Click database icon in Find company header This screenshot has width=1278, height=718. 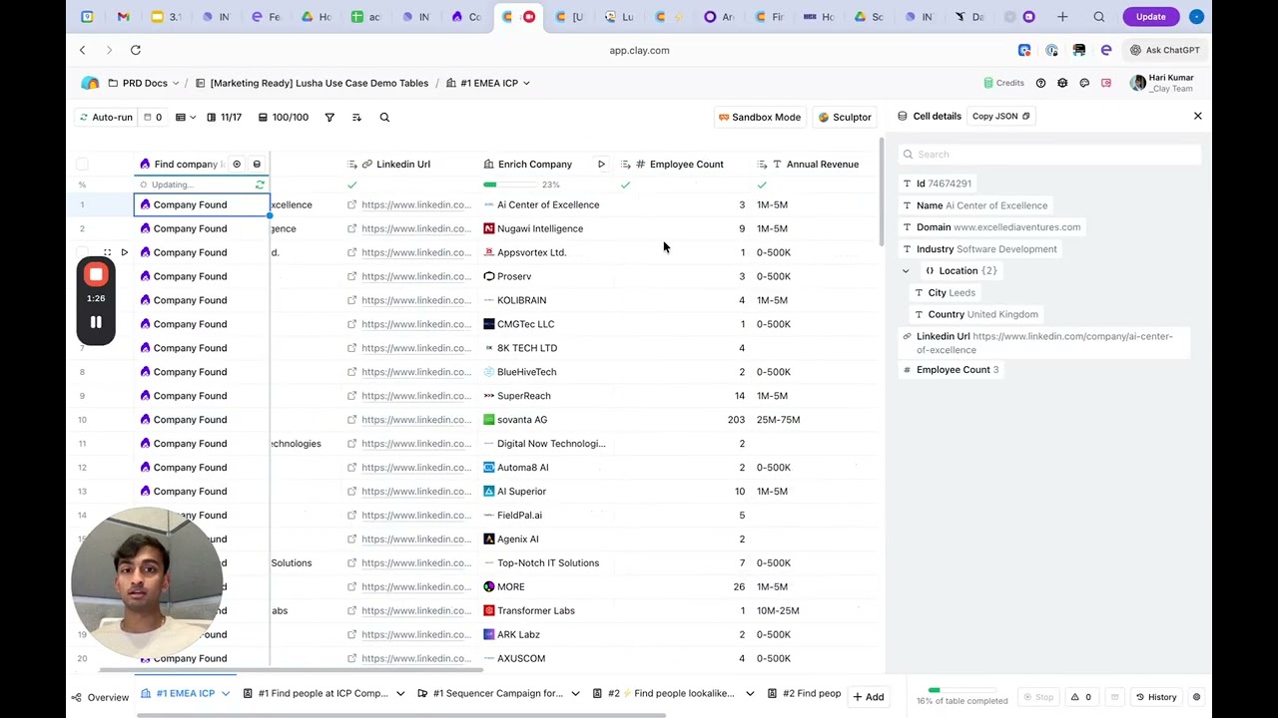click(x=257, y=164)
